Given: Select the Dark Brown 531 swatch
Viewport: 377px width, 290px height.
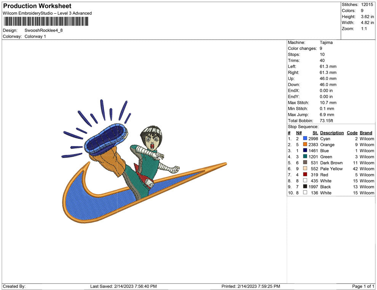Looking at the screenshot, I should (x=305, y=163).
